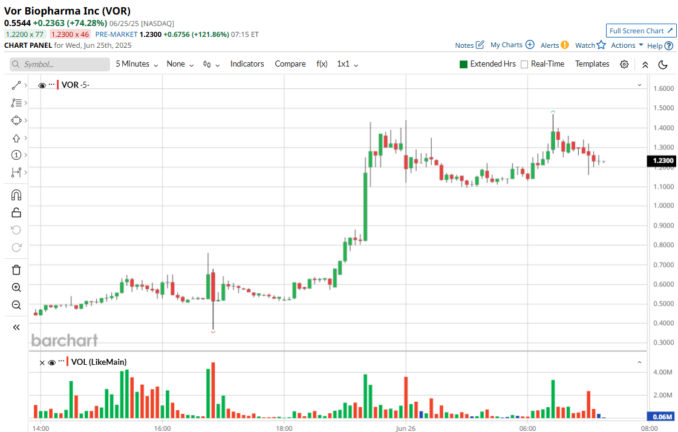Image resolution: width=678 pixels, height=432 pixels.
Task: Click the Vor Biopharma Inc (VOR) title
Action: 68,11
